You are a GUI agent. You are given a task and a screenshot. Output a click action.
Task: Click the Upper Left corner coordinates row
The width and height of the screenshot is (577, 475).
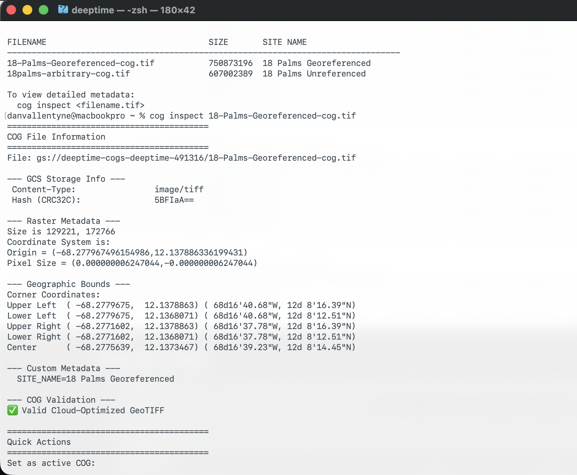181,305
